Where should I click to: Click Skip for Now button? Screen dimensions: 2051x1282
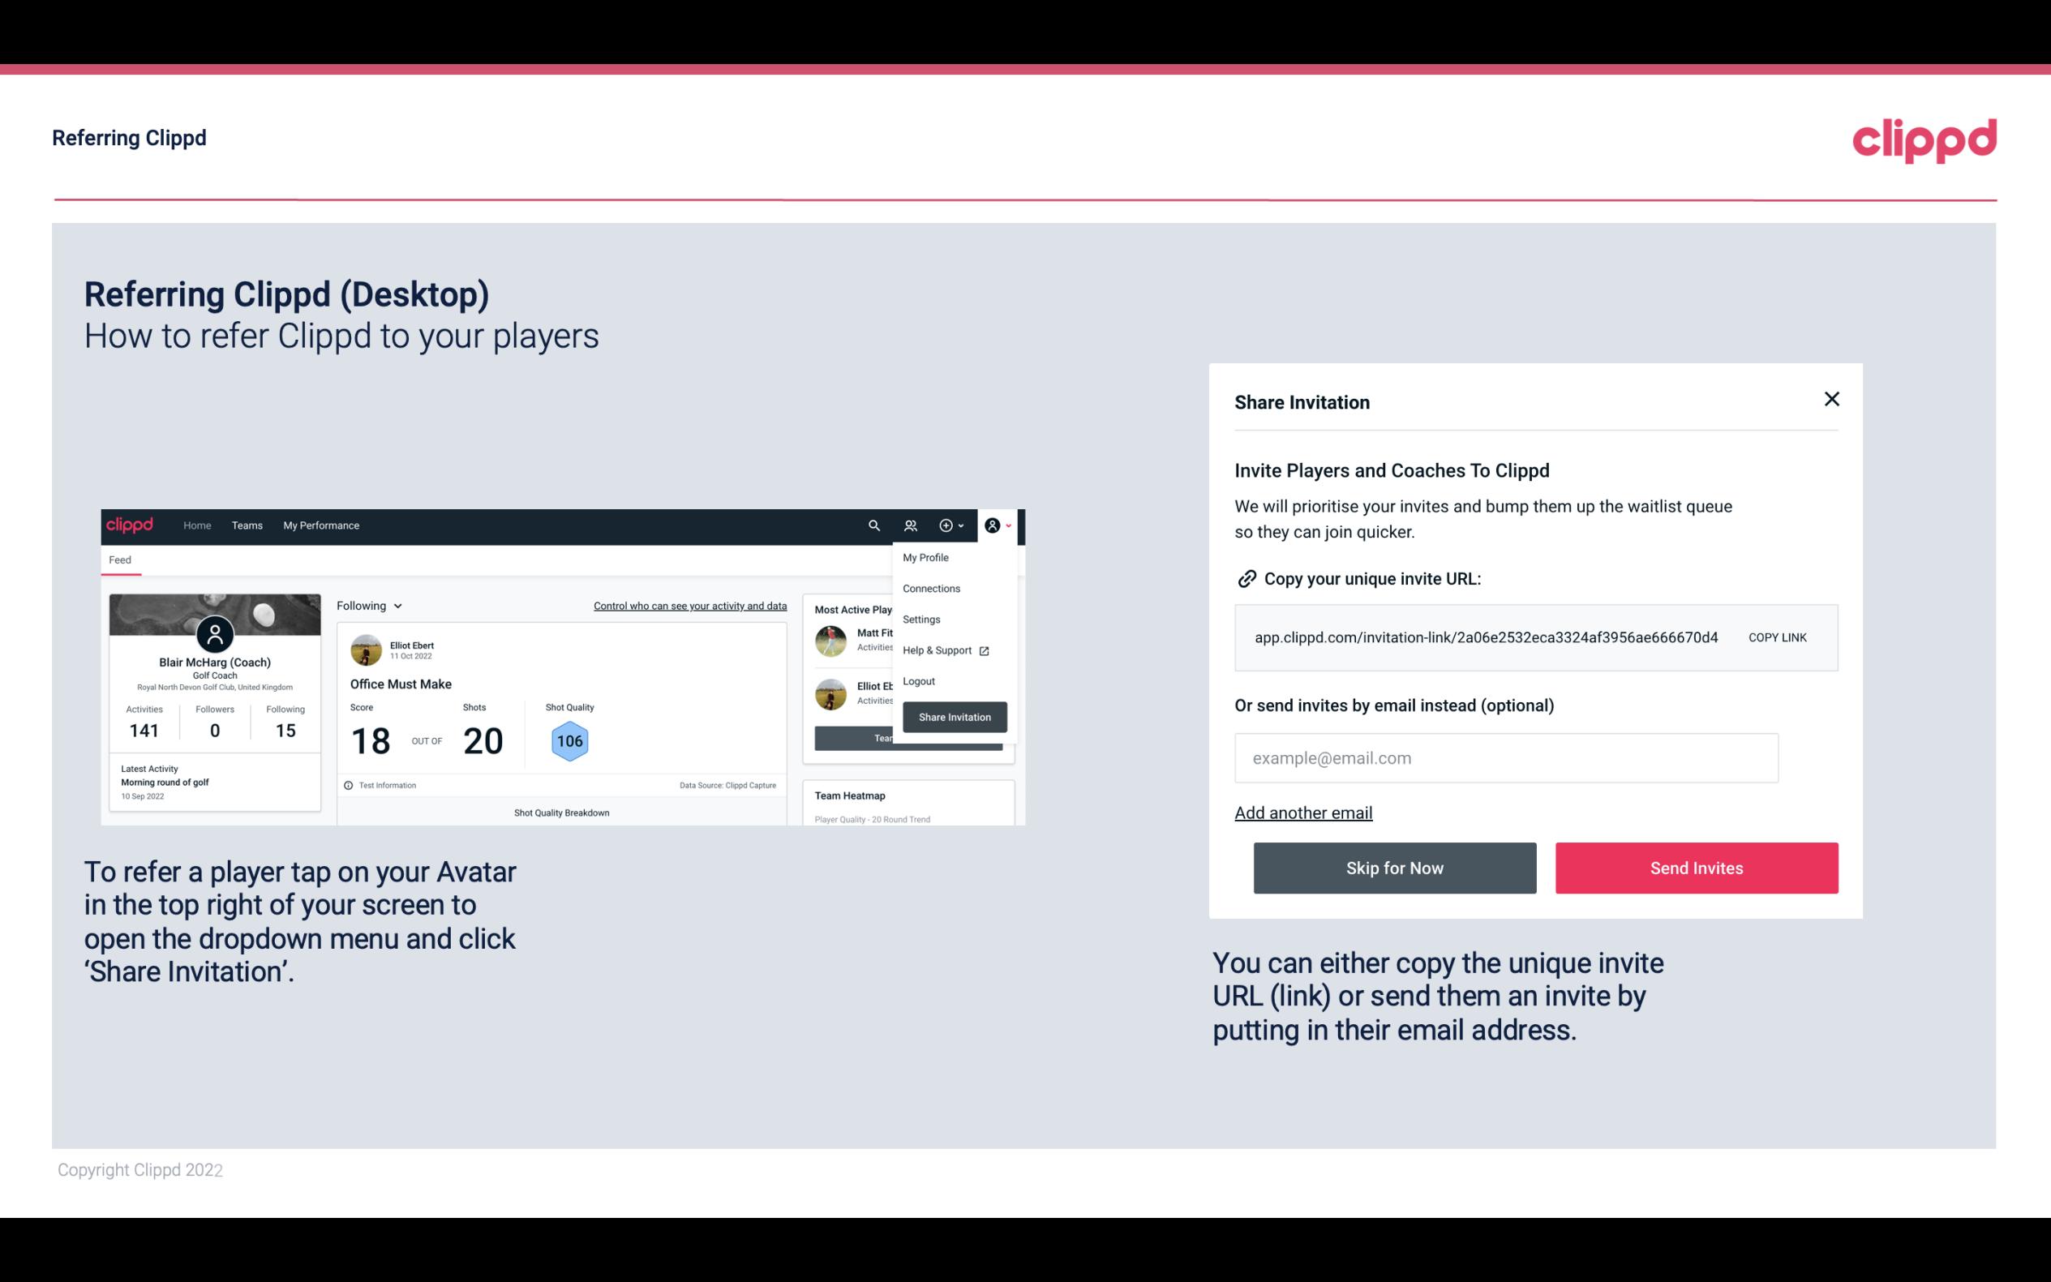click(1394, 868)
